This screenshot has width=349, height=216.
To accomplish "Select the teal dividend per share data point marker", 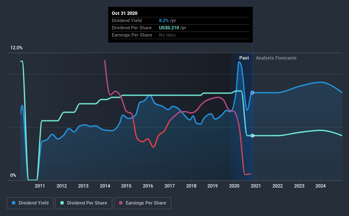I will (x=252, y=136).
